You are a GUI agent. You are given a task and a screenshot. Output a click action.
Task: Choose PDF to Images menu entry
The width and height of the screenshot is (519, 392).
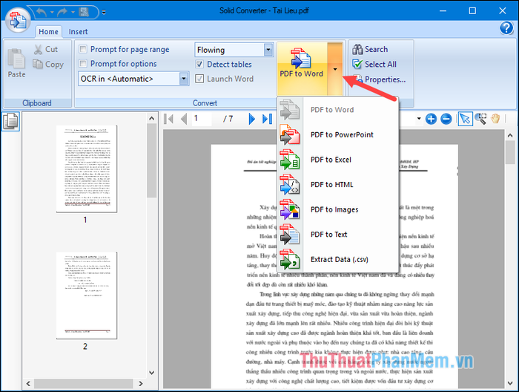pos(337,209)
